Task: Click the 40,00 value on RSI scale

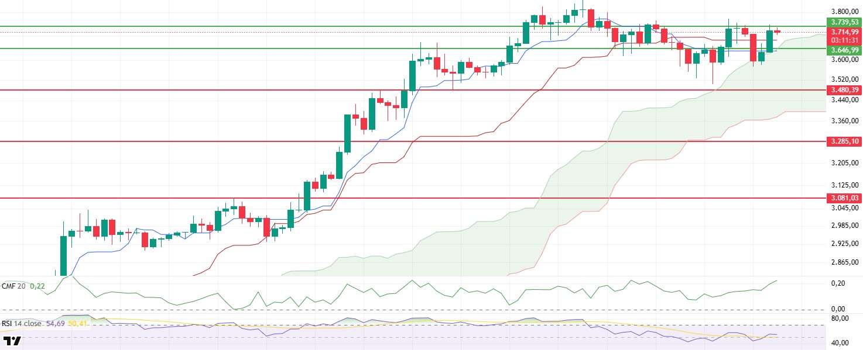Action: [840, 343]
